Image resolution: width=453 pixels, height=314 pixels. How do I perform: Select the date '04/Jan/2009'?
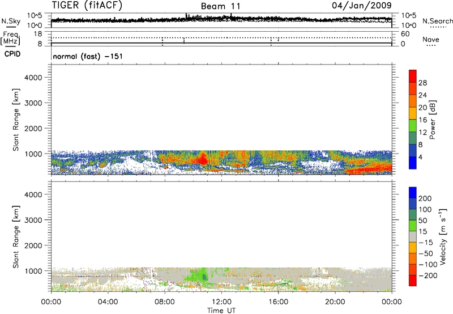click(362, 5)
